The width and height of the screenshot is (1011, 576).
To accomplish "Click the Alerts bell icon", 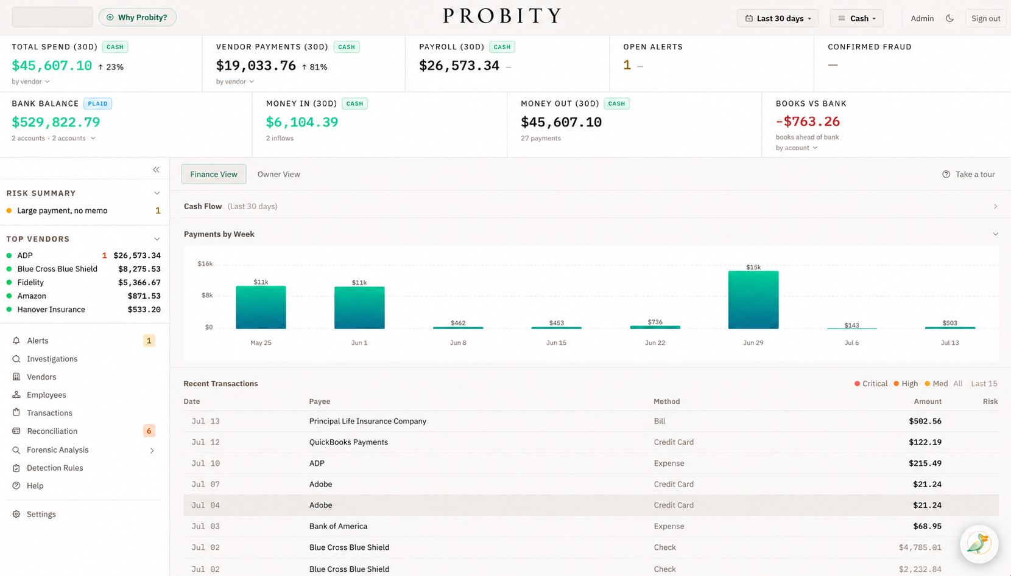I will click(x=16, y=341).
